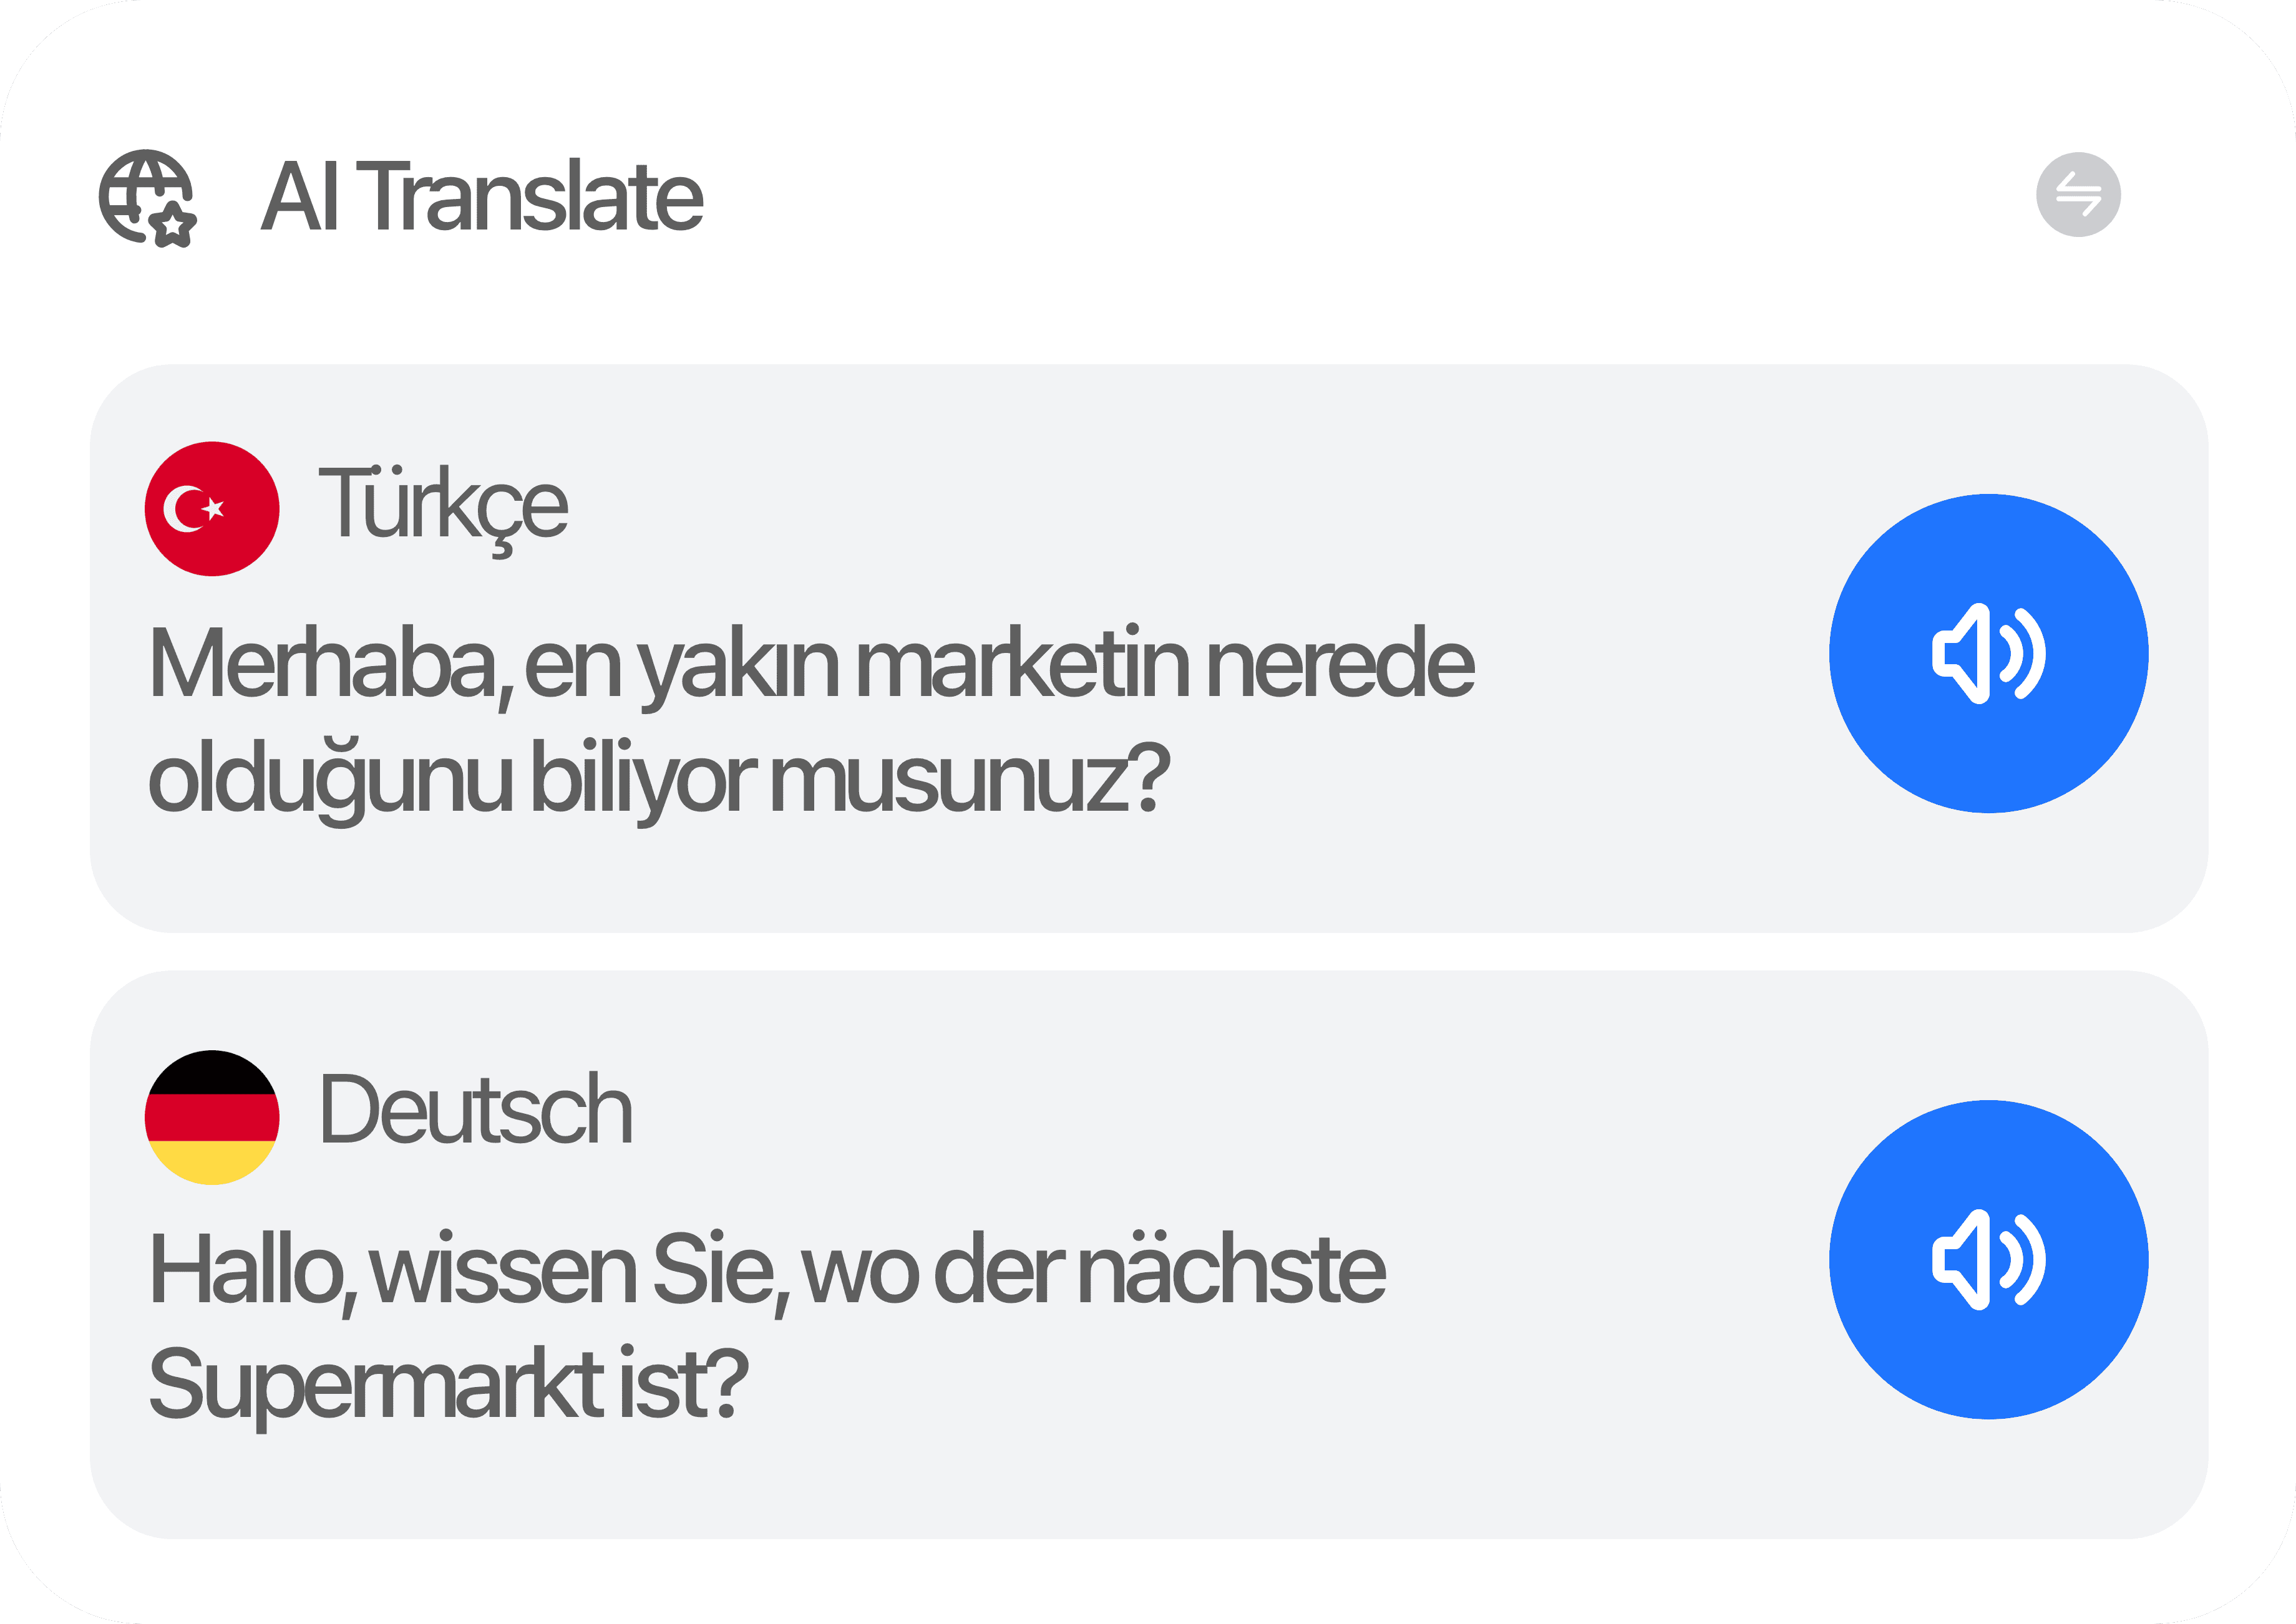Swap languages with the arrows button
Image resolution: width=2296 pixels, height=1624 pixels.
2078,194
